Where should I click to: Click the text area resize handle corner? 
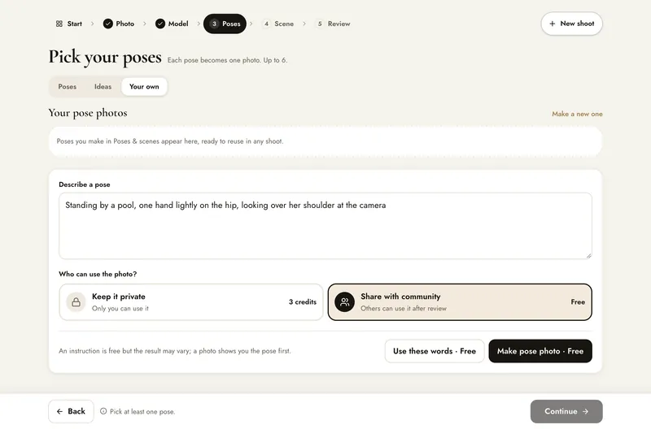pos(588,256)
